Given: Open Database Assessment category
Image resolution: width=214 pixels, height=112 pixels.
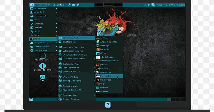Looking at the screenshot, I should point(76,59).
